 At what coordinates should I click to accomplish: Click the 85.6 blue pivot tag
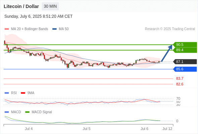(x=185, y=69)
